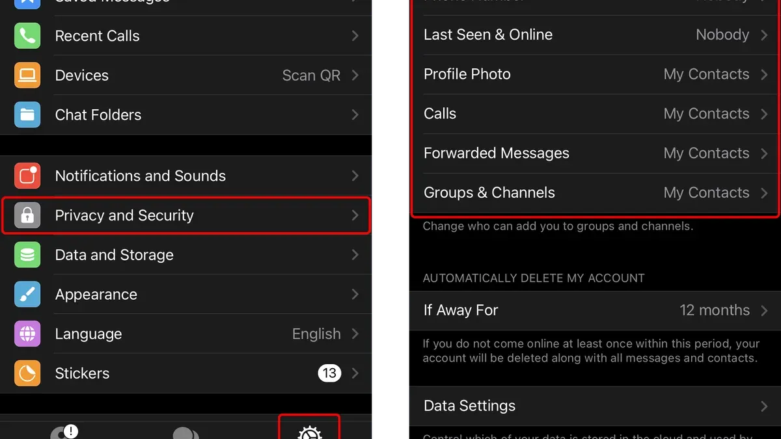
Task: Tap the If Away For chevron
Action: (x=765, y=310)
